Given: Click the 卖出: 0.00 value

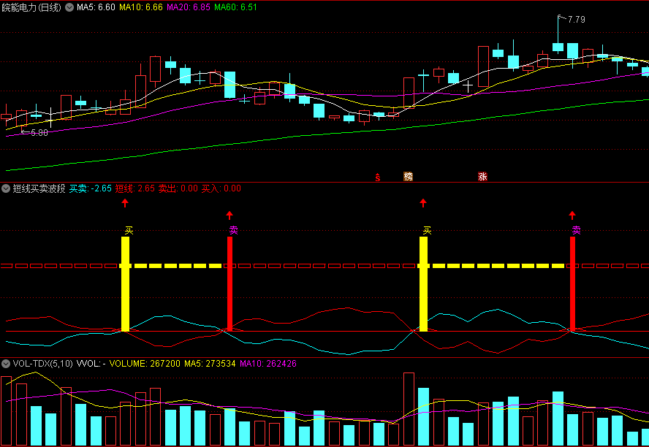Looking at the screenshot, I should [x=178, y=189].
